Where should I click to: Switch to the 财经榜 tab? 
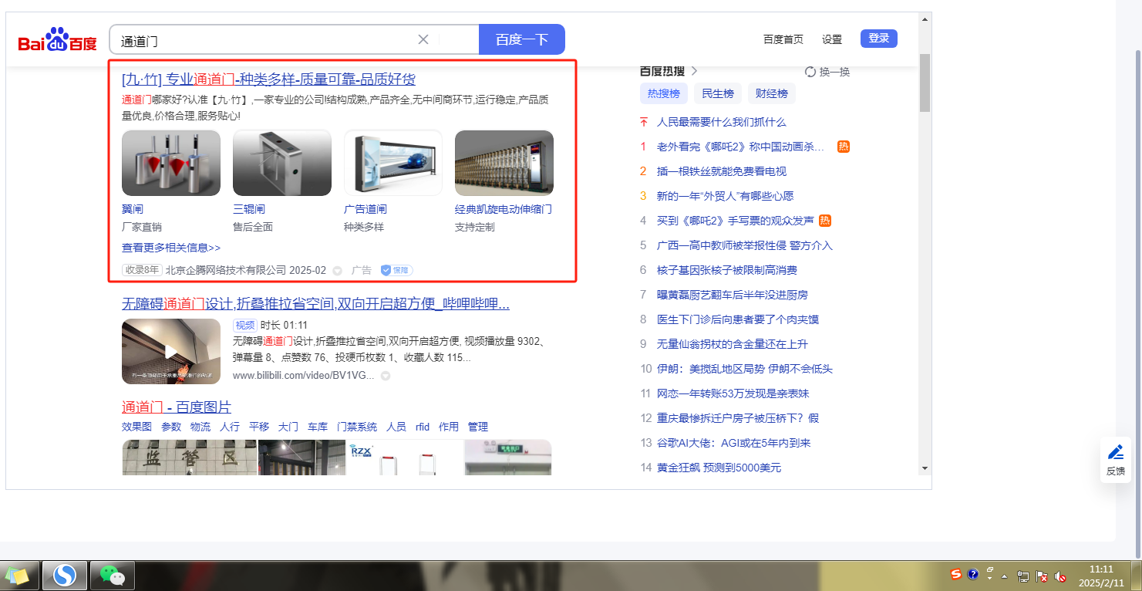click(x=771, y=94)
